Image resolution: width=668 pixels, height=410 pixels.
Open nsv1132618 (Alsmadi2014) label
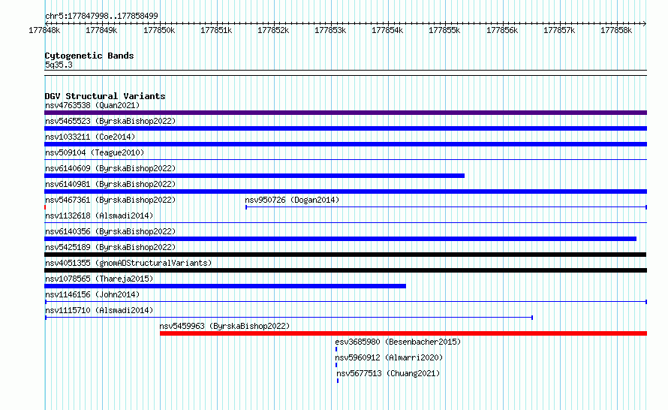tap(99, 216)
